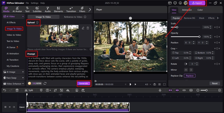Open the download center icon

pyautogui.click(x=180, y=3)
